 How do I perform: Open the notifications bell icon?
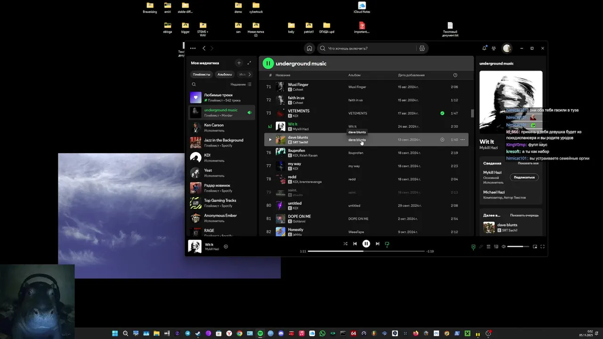(x=484, y=48)
